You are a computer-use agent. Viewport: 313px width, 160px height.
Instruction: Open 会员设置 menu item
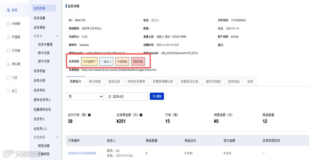pyautogui.click(x=39, y=18)
